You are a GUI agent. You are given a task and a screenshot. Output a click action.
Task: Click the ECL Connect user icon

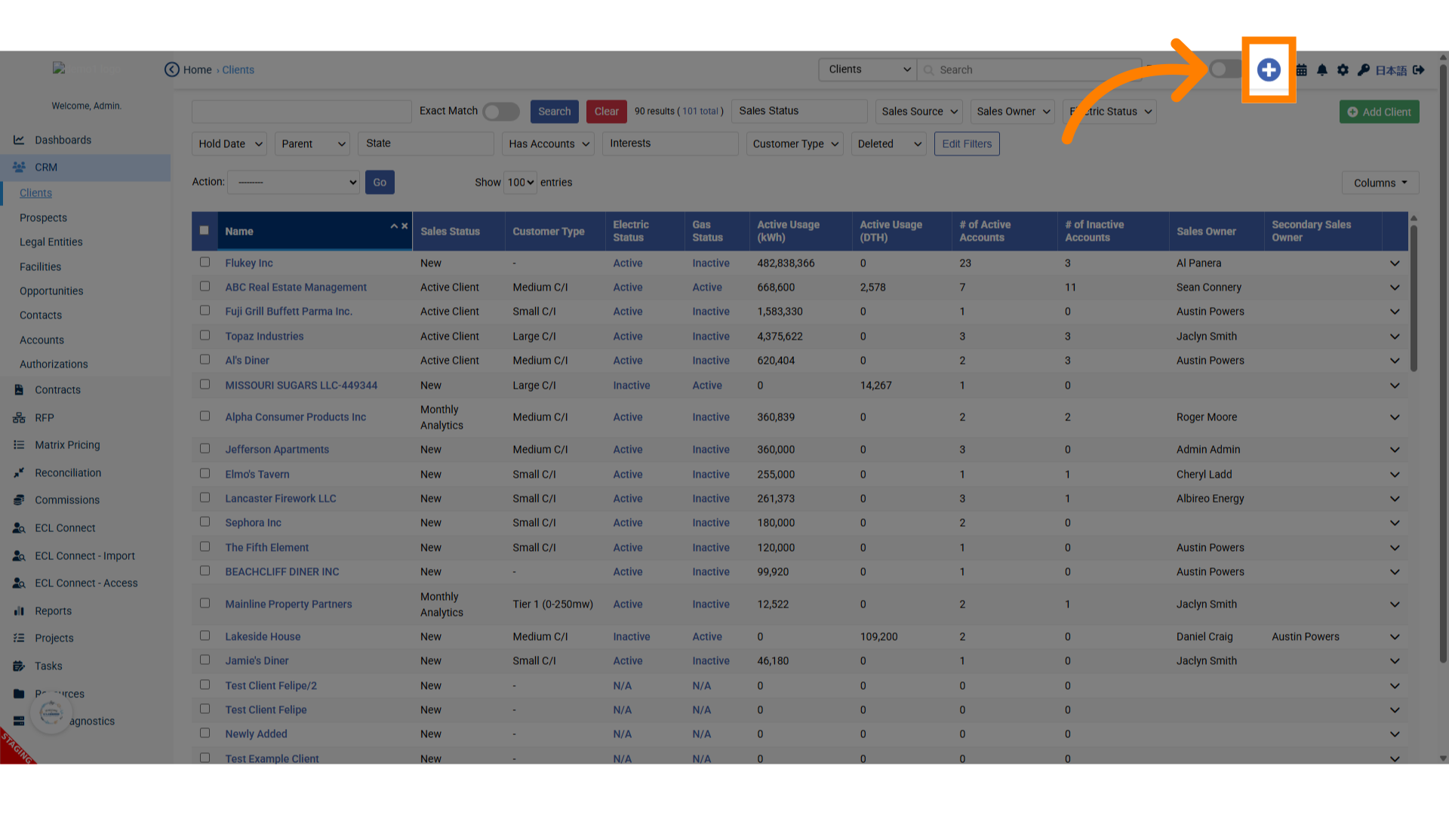pyautogui.click(x=19, y=527)
